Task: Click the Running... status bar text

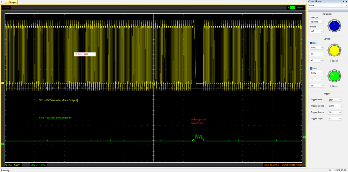Action: [x=5, y=171]
